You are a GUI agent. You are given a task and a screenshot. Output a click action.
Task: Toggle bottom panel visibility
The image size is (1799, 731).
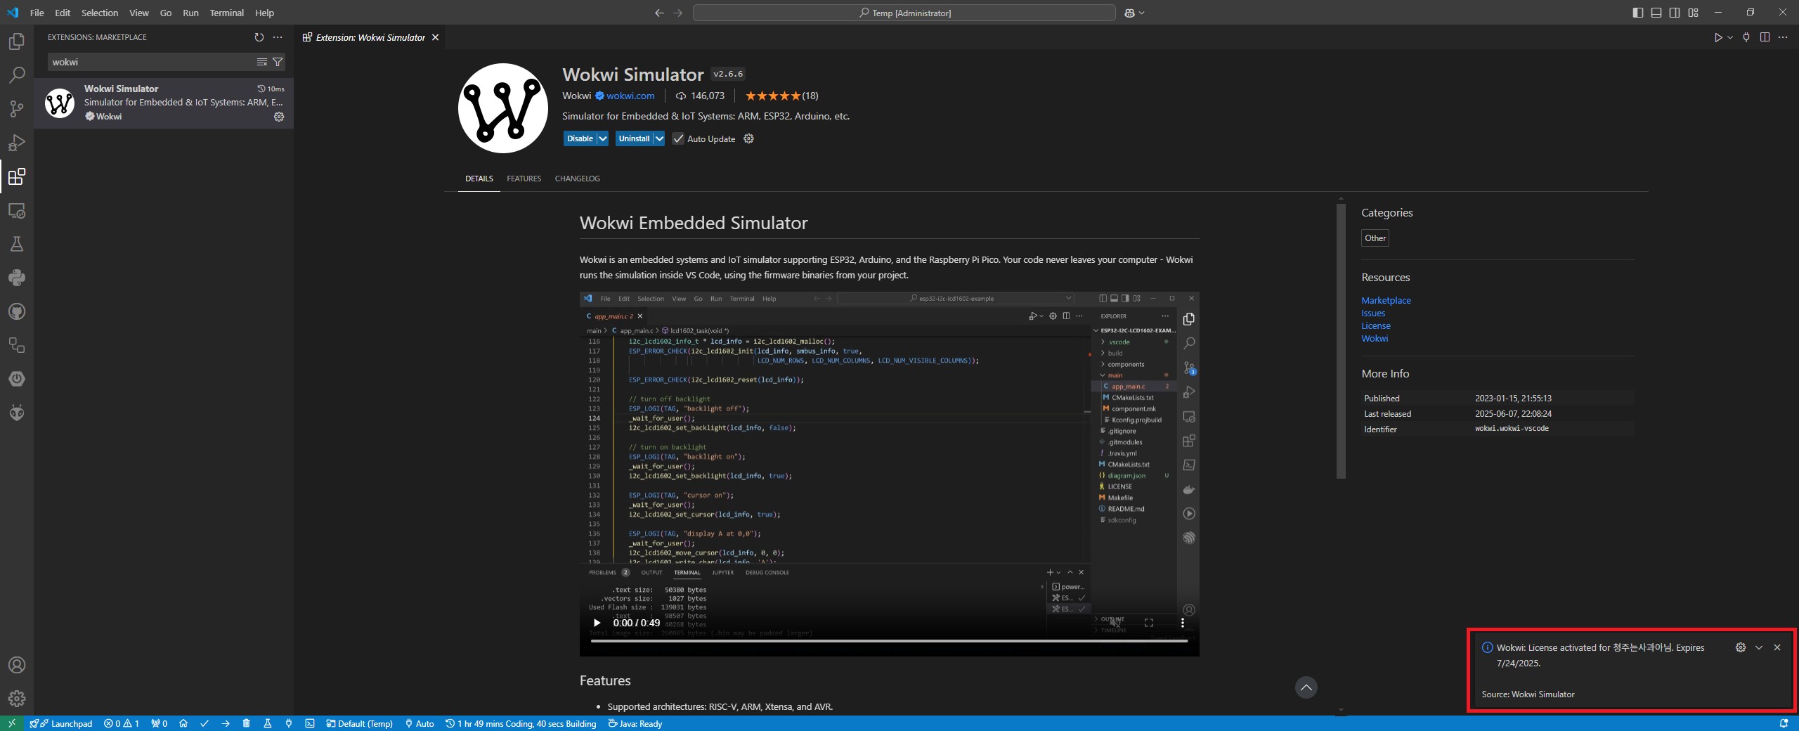tap(1656, 13)
